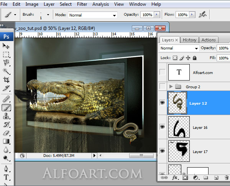Create new adjustment layer icon
This screenshot has height=186, width=230.
(196, 178)
